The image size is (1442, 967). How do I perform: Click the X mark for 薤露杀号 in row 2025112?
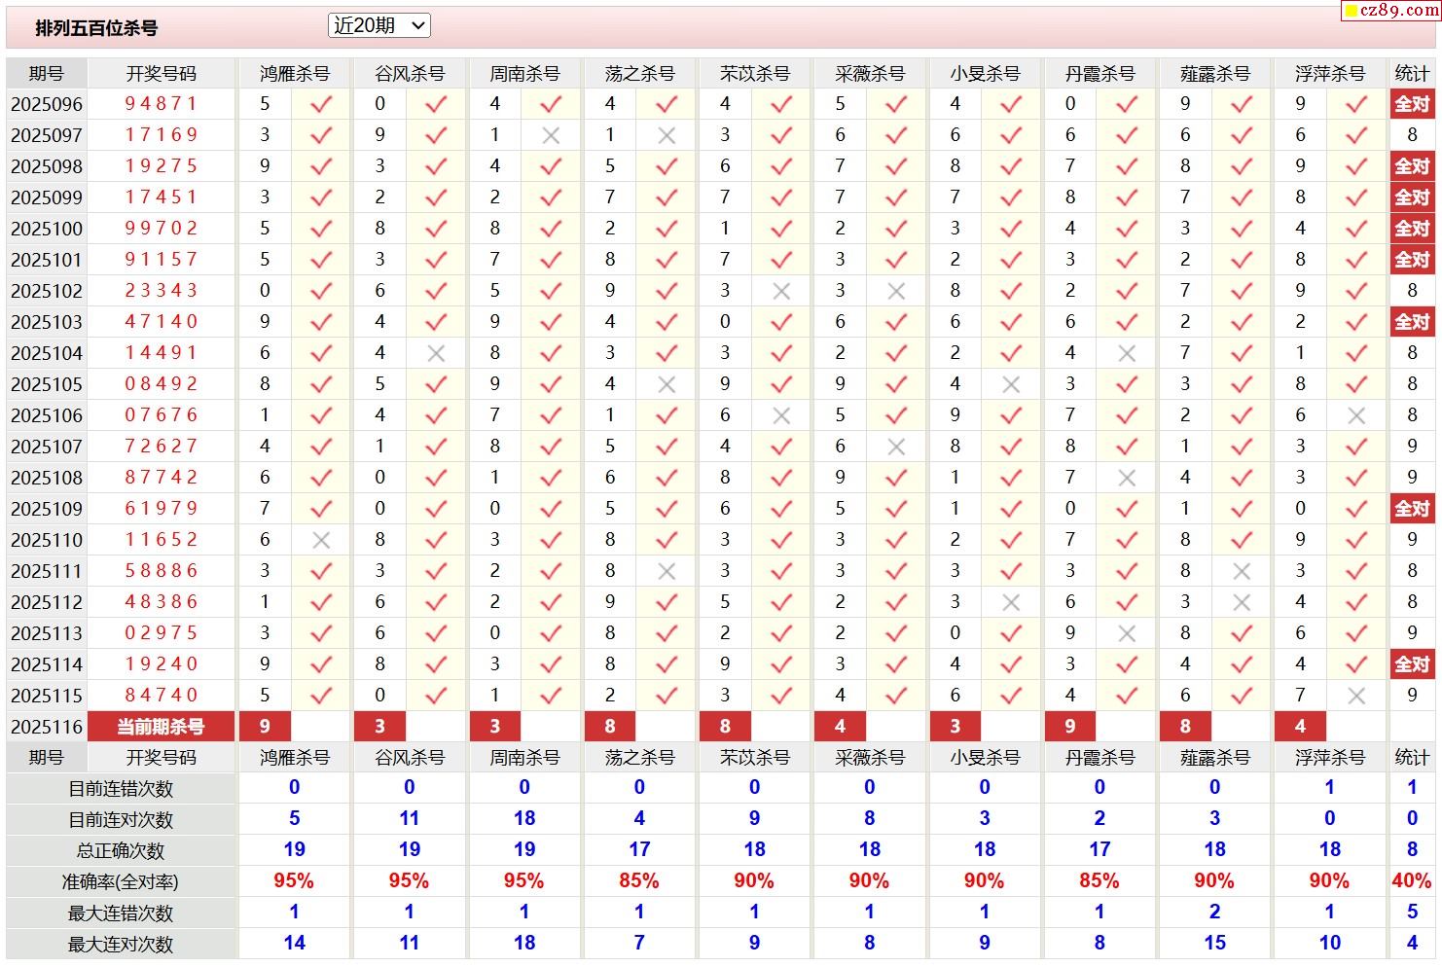(1242, 602)
